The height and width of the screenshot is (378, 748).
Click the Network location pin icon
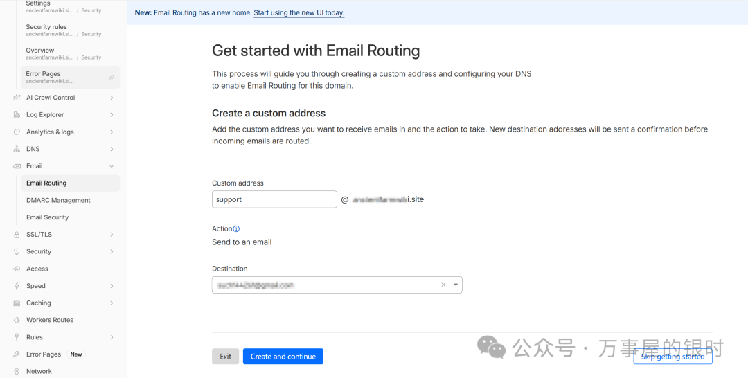click(17, 372)
